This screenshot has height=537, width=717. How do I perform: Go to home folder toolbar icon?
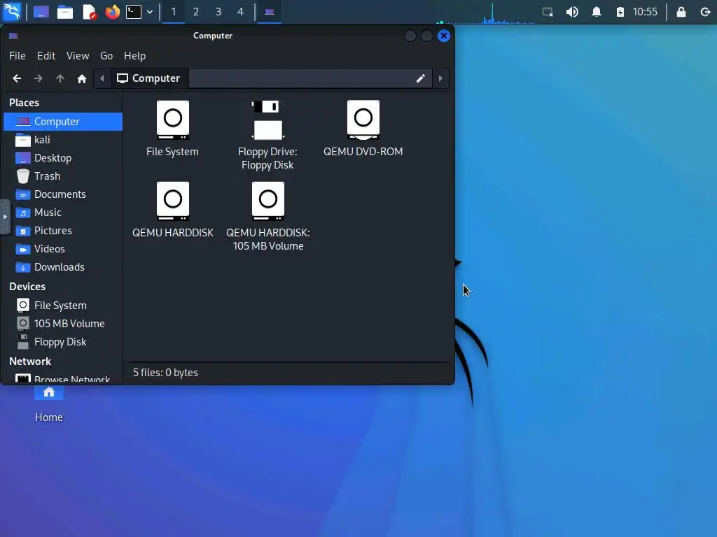82,78
